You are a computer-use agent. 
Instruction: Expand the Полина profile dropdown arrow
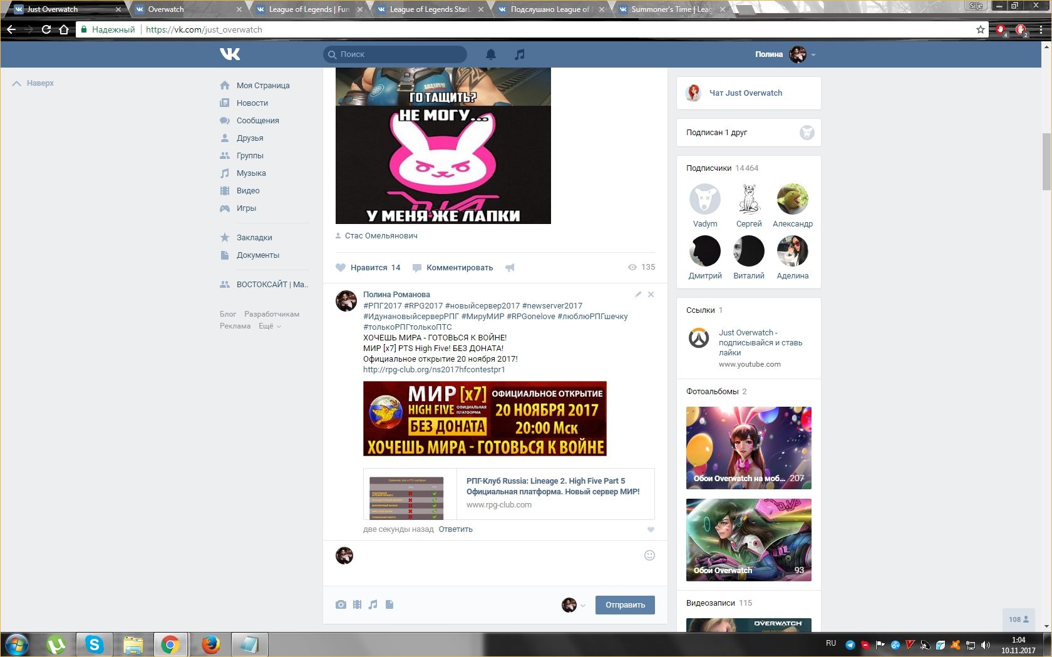[x=813, y=55]
